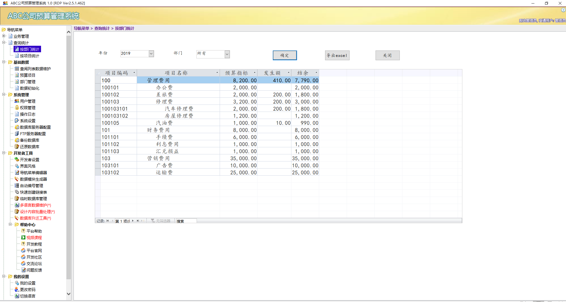Screen dimensions: 566x302
Task: Click the 无筛选器 filter button
Action: point(161,221)
